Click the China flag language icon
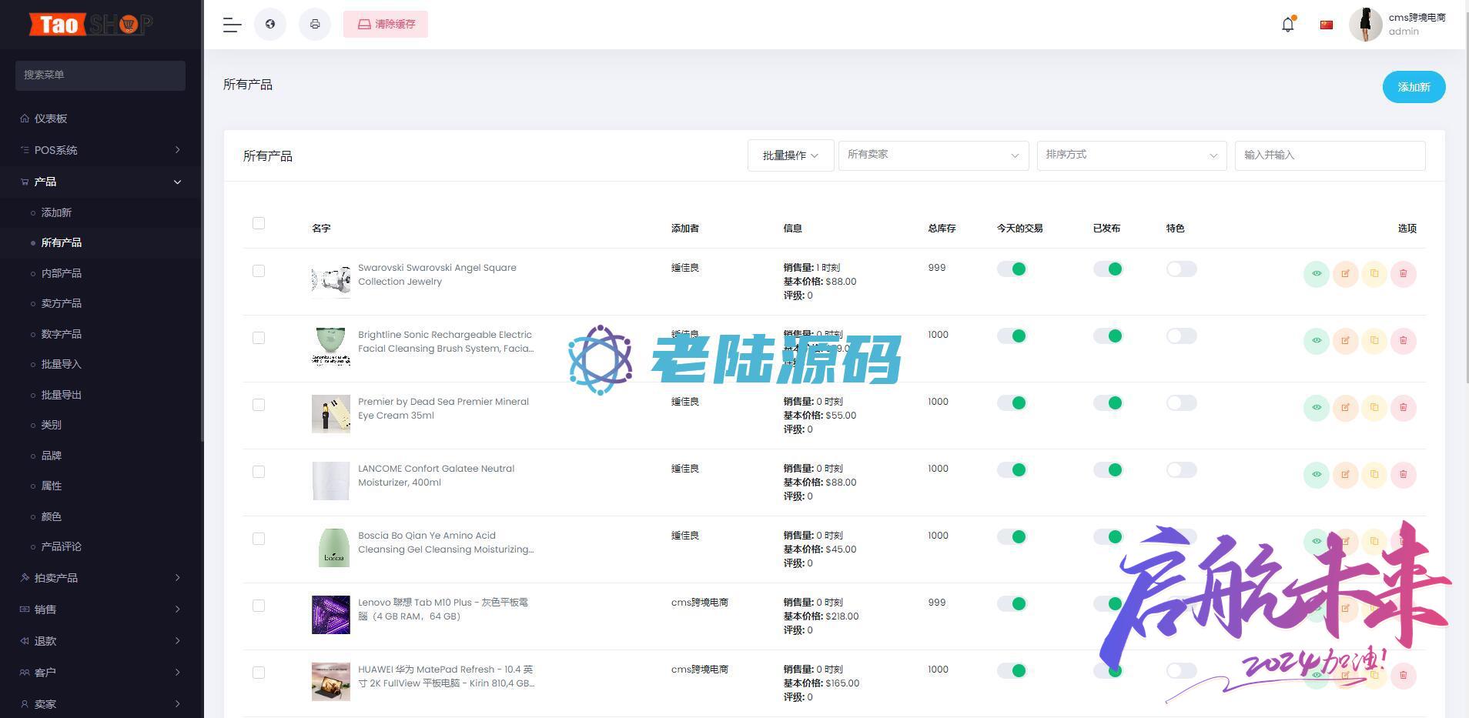This screenshot has width=1469, height=718. [1326, 25]
